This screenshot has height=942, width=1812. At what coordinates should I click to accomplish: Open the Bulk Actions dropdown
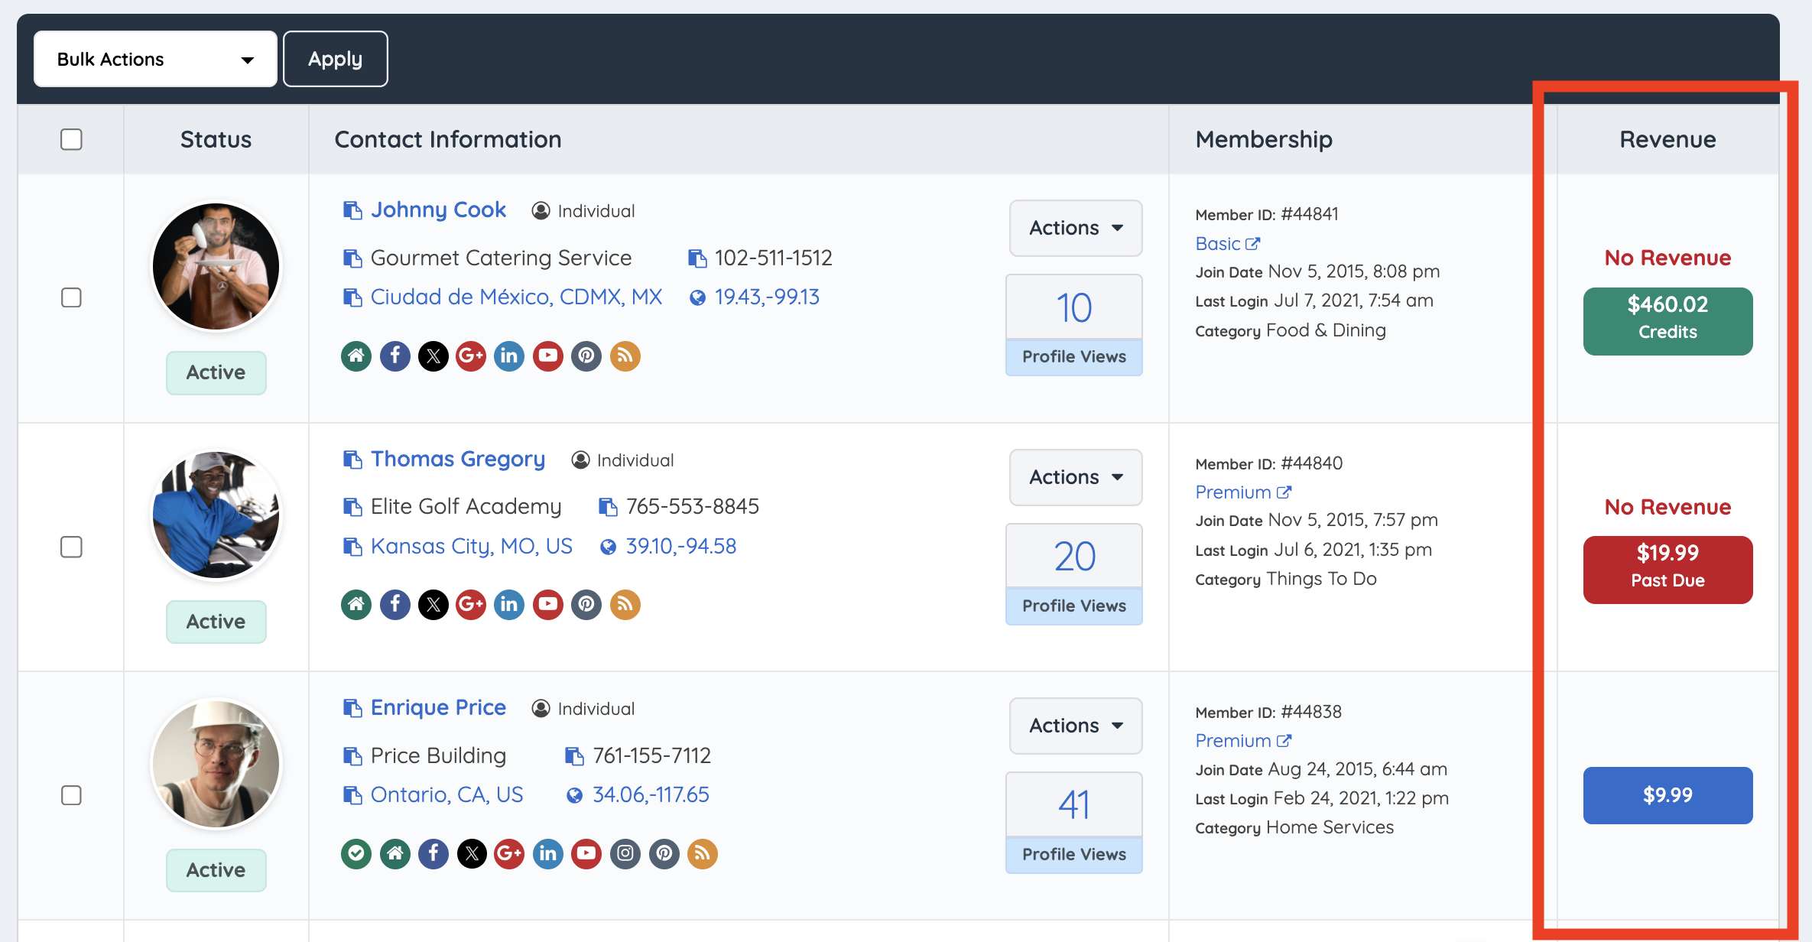[x=155, y=59]
